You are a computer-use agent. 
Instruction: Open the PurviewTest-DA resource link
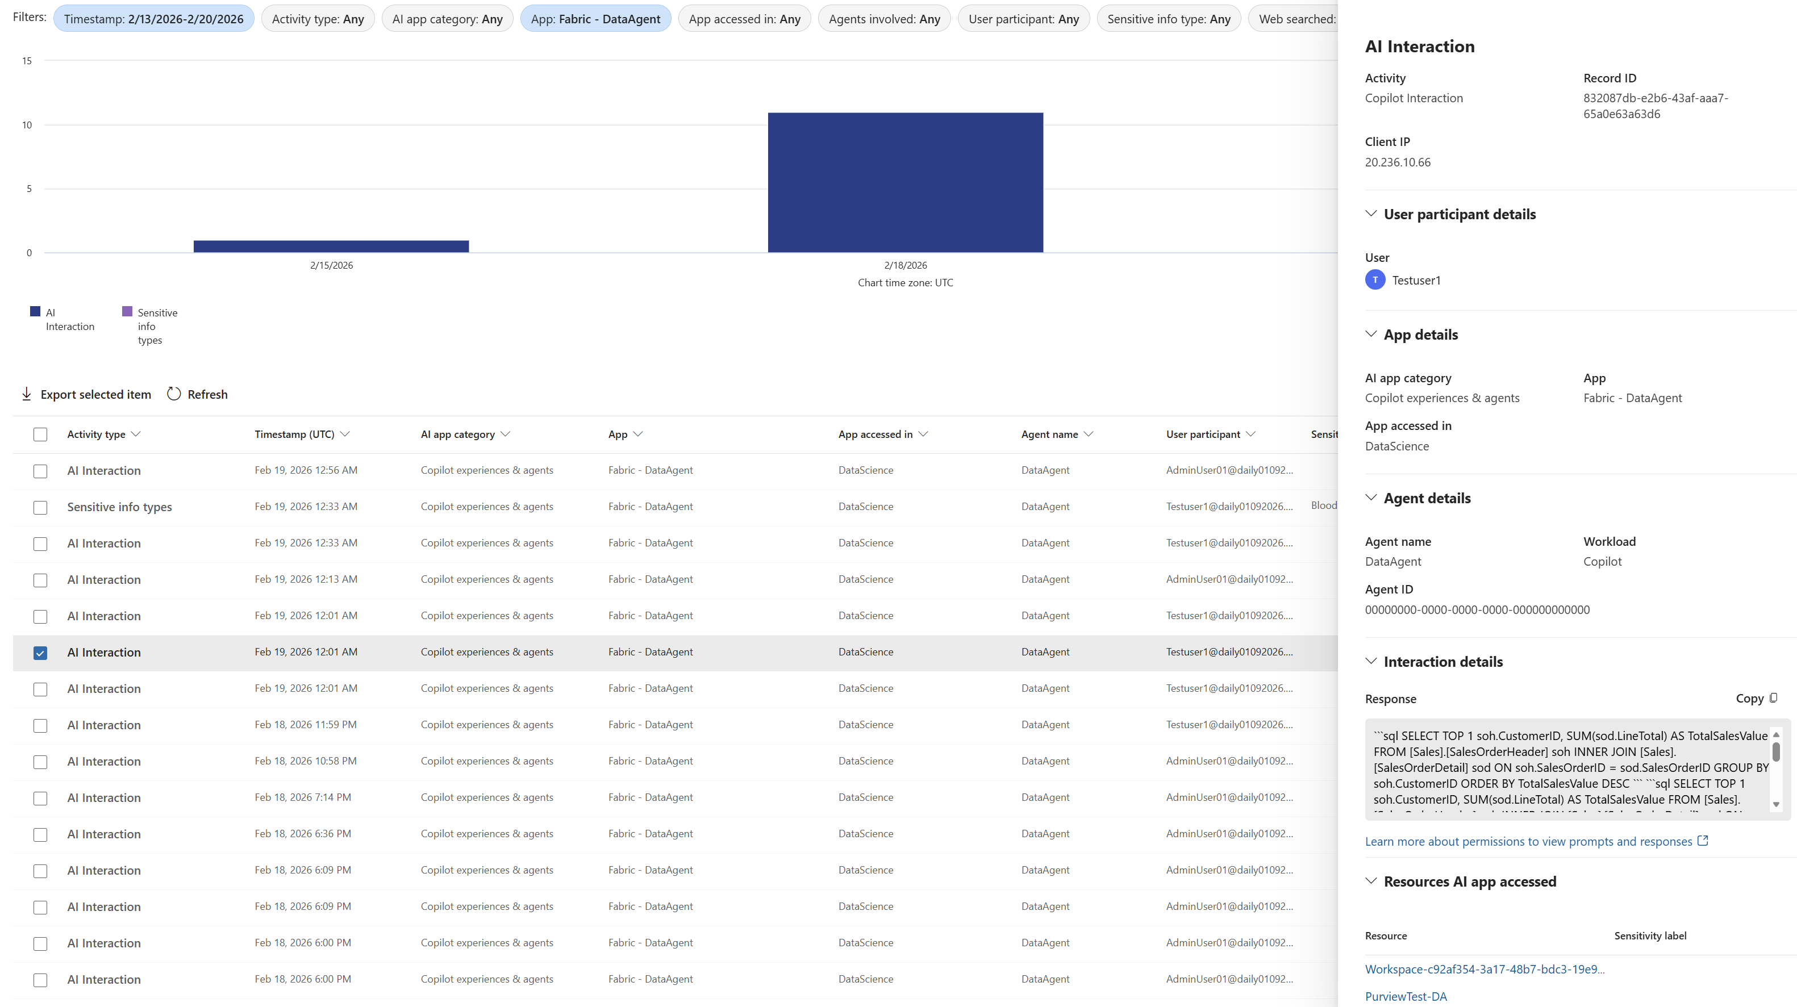(x=1406, y=996)
